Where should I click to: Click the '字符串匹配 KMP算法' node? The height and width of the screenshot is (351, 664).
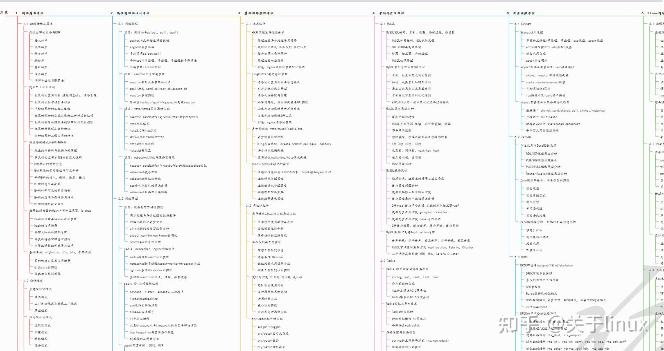click(x=49, y=80)
